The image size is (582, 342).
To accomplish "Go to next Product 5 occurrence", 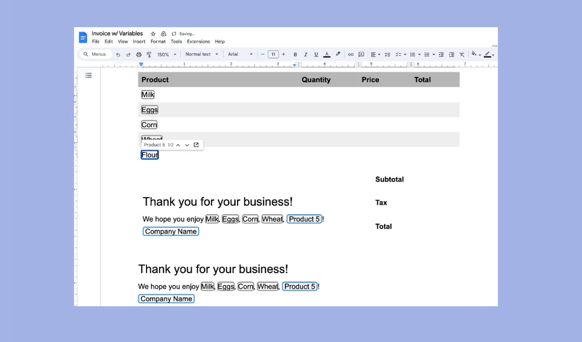I will pos(187,145).
